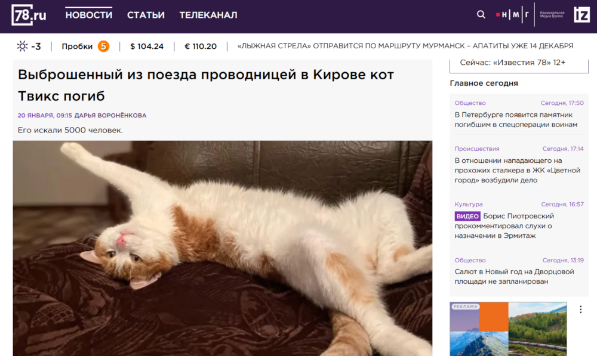Click the 78.ru site logo

[x=29, y=16]
